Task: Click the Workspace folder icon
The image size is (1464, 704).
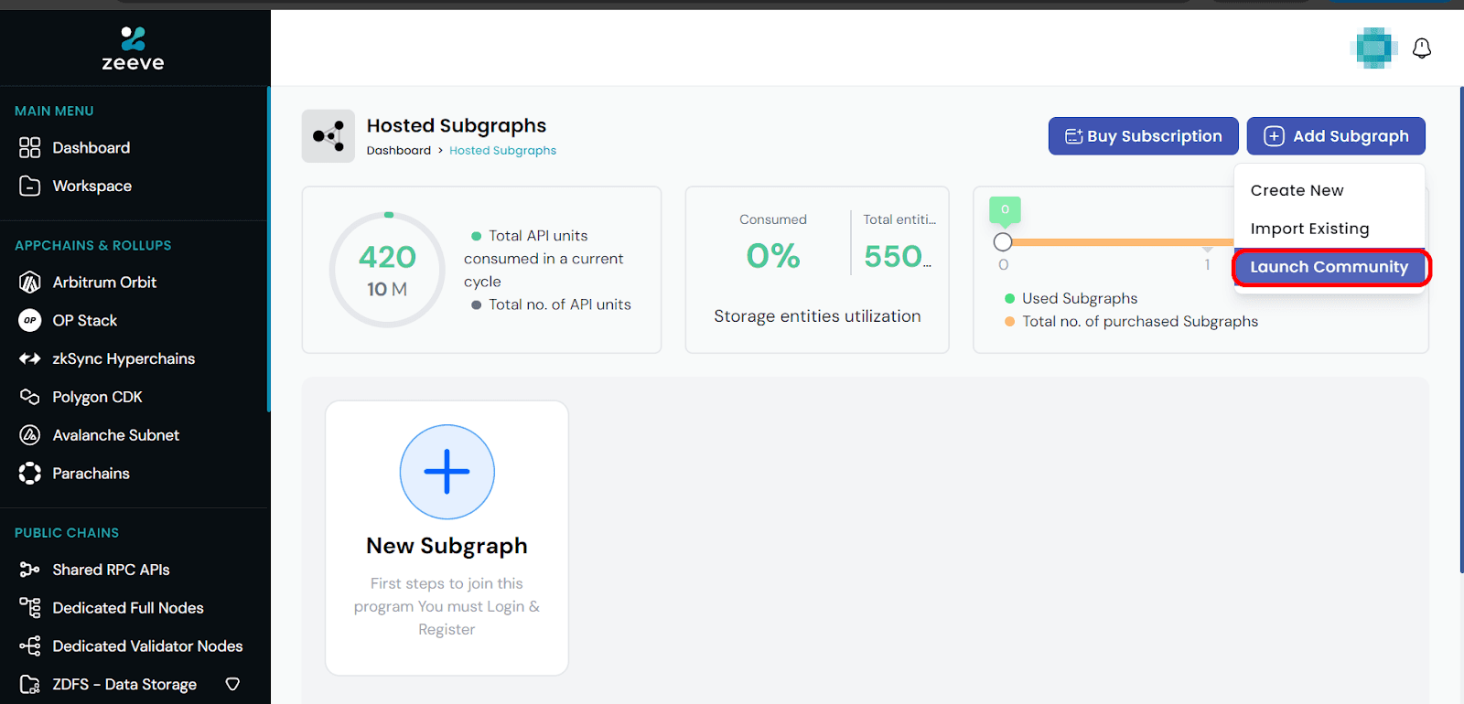Action: 29,187
